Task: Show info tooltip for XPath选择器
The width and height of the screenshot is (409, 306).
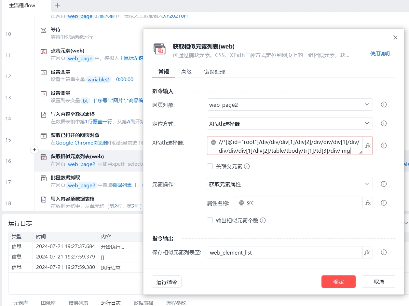Action: pos(384,146)
